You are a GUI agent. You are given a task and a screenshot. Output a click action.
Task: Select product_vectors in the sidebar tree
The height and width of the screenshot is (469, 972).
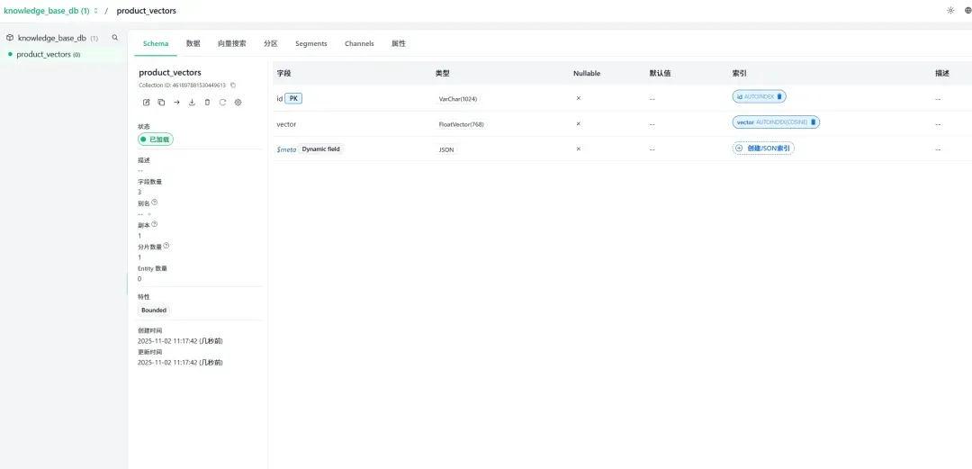(45, 55)
